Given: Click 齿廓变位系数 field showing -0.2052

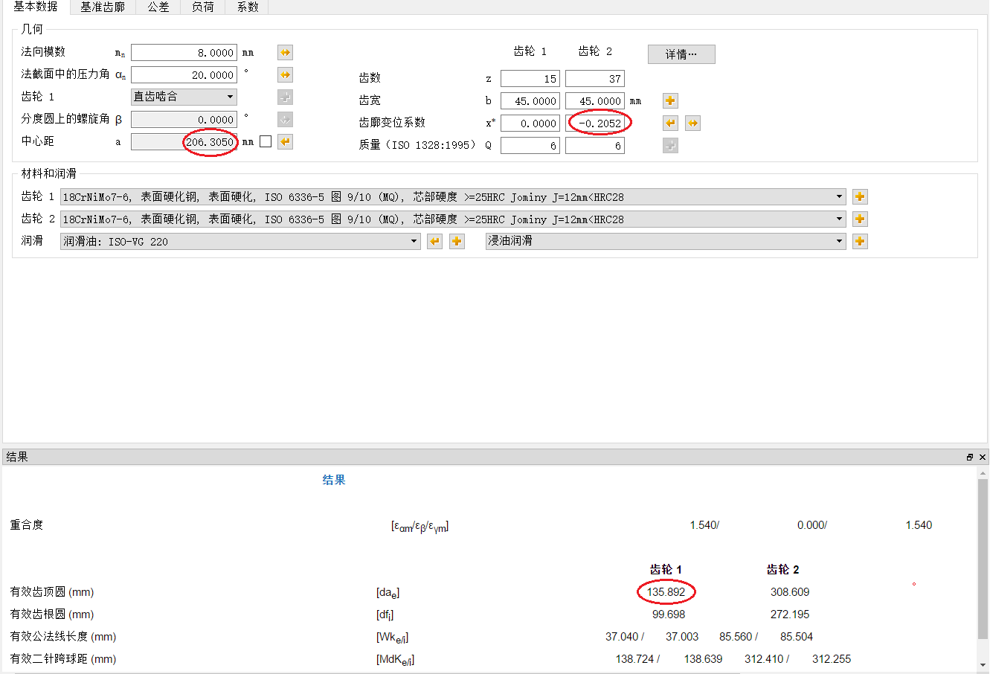Looking at the screenshot, I should [x=595, y=123].
